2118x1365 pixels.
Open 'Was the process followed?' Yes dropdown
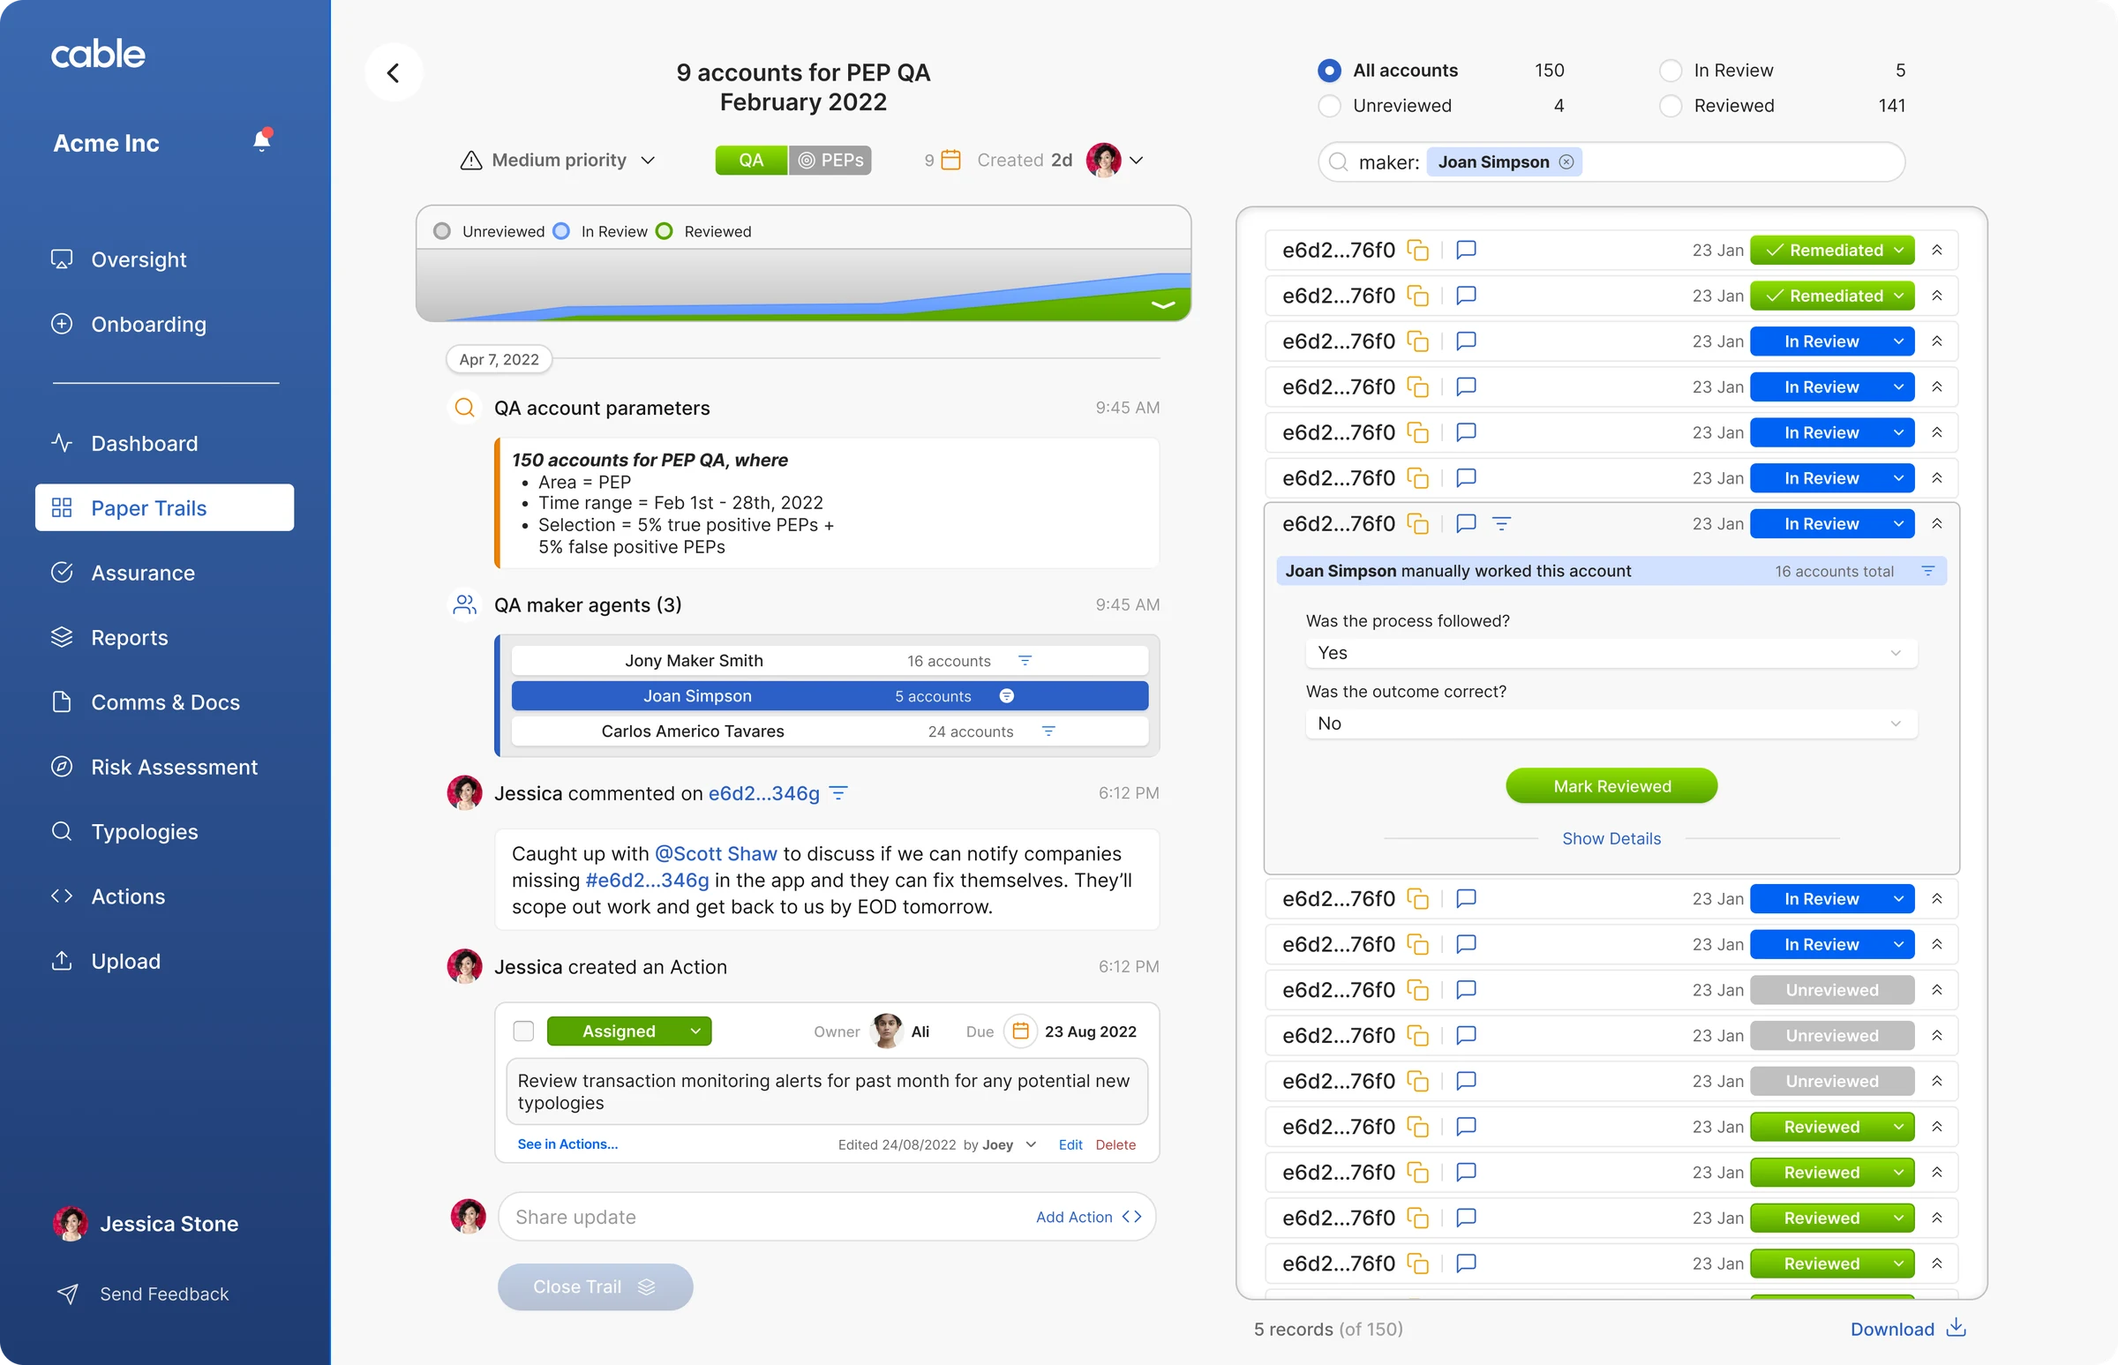coord(1611,654)
